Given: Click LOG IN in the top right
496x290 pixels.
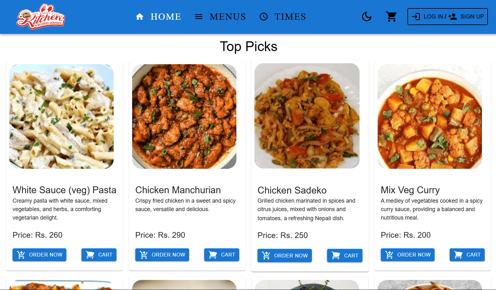Looking at the screenshot, I should pyautogui.click(x=433, y=17).
